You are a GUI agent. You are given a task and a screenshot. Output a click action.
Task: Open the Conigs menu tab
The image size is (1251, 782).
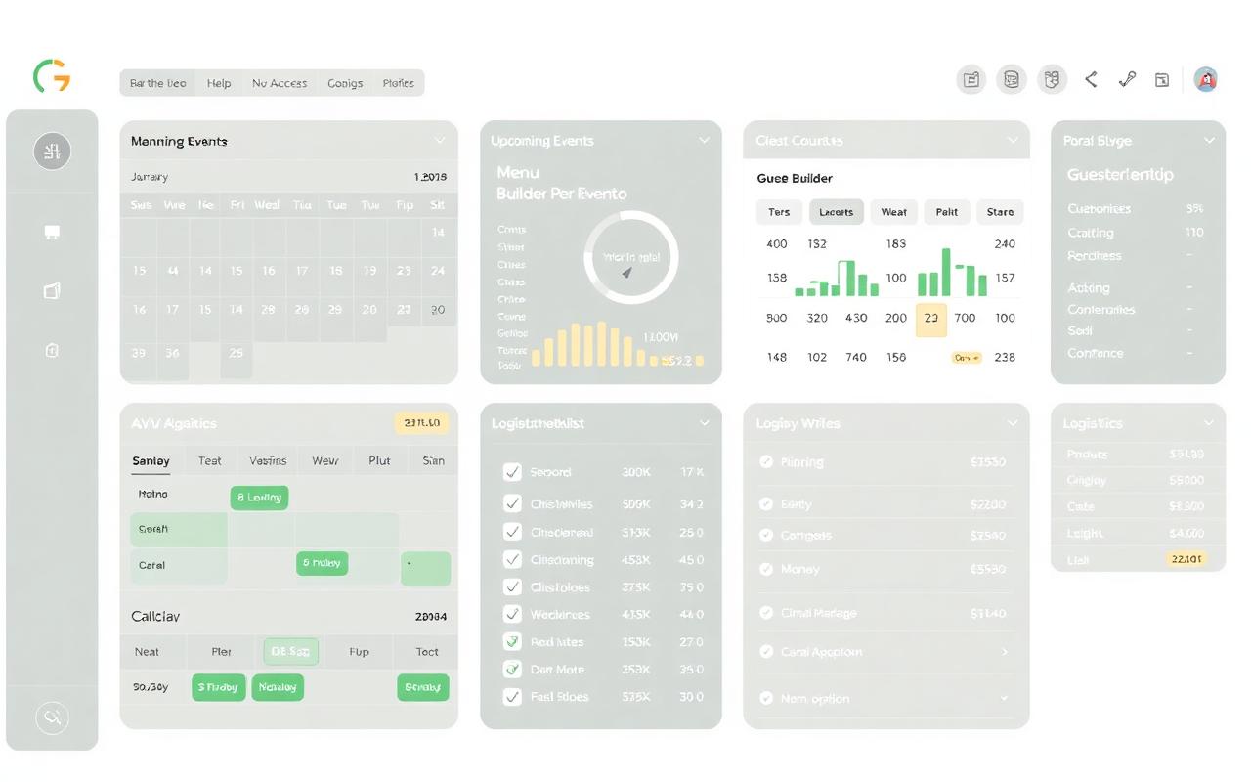[345, 83]
